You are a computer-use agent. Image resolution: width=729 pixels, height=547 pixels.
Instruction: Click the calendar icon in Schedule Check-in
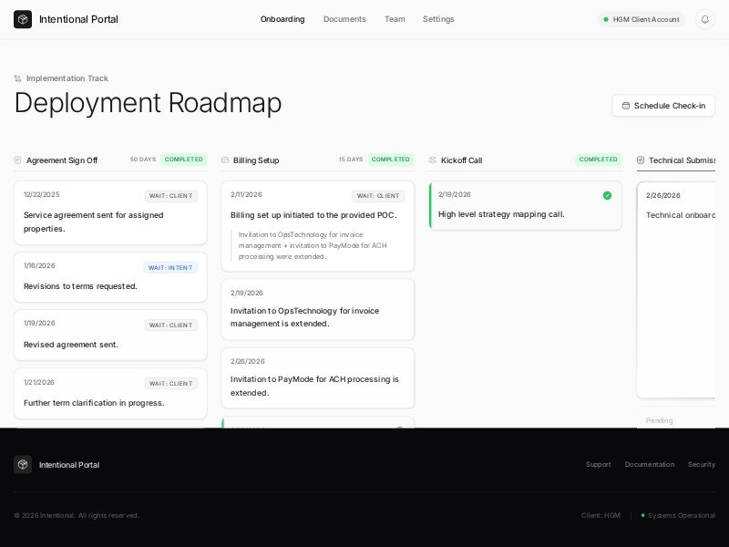[626, 106]
